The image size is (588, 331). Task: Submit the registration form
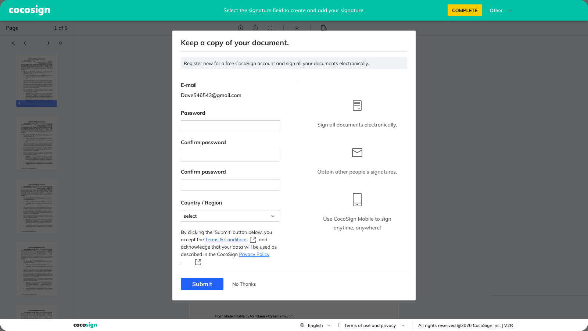[x=202, y=284]
